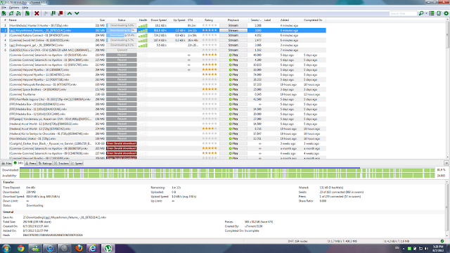Click Play for Sakamichi no Apollon - 10
Viewport: 450px width, 253px height.
coord(233,55)
